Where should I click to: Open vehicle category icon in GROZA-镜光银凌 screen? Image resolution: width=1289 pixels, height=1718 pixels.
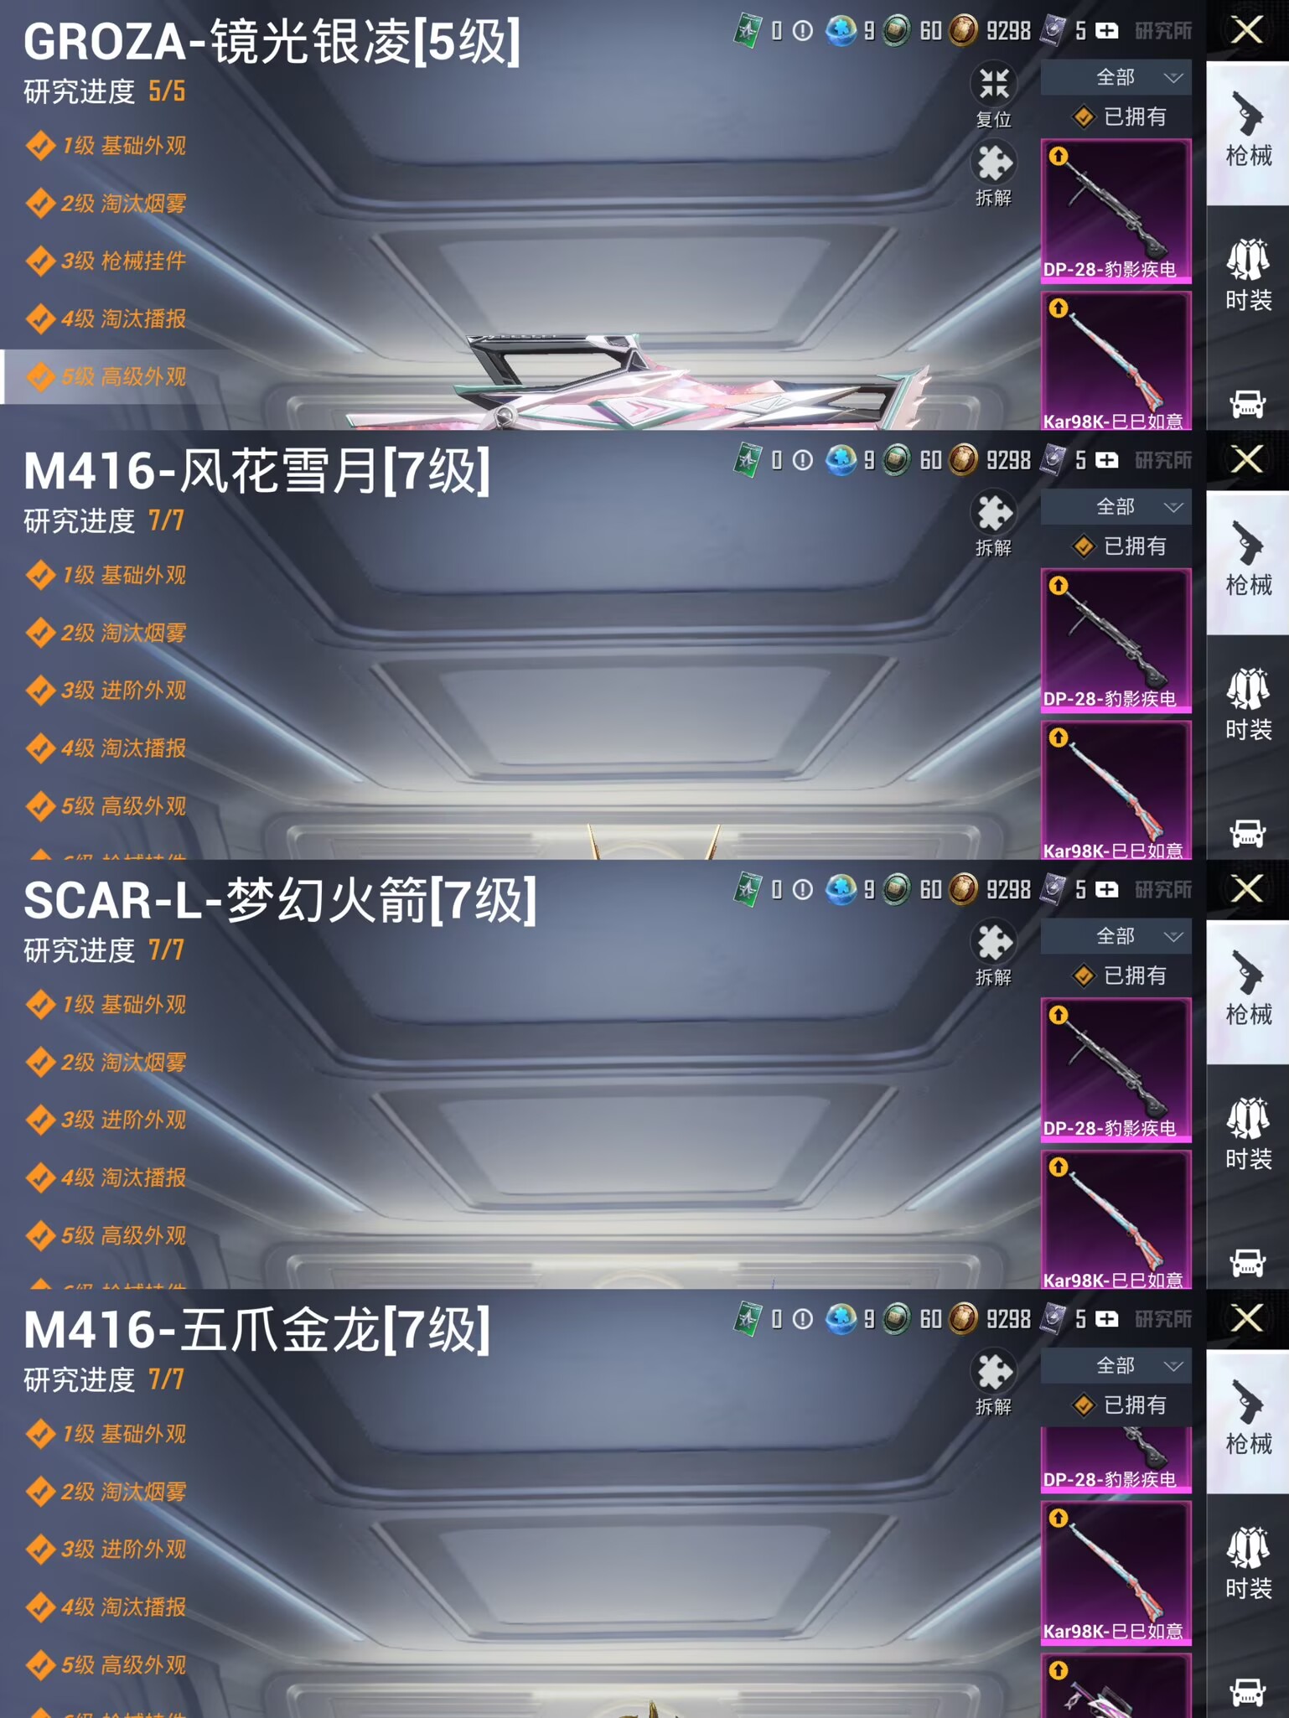pos(1247,403)
